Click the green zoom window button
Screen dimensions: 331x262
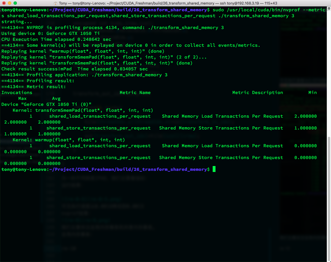[x=15, y=3]
